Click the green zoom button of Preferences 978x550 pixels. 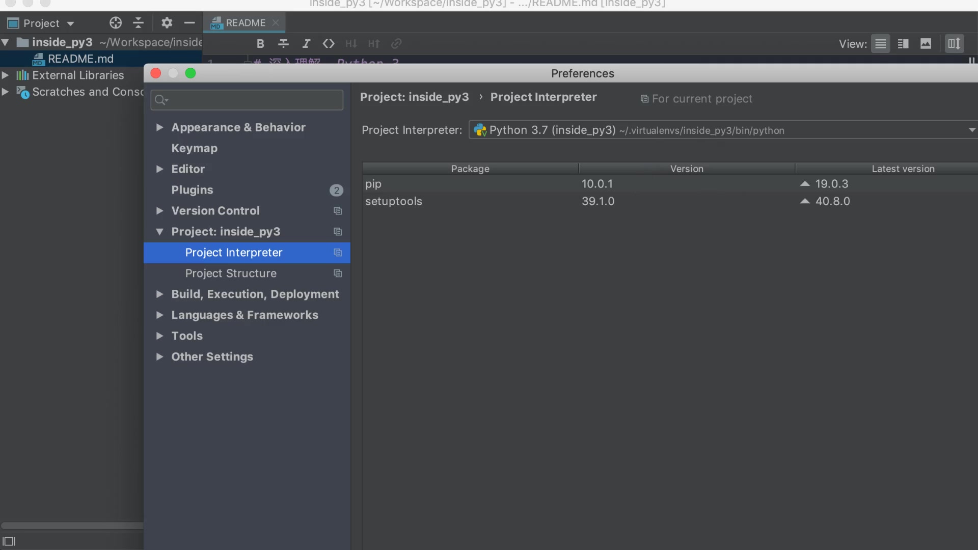tap(191, 73)
